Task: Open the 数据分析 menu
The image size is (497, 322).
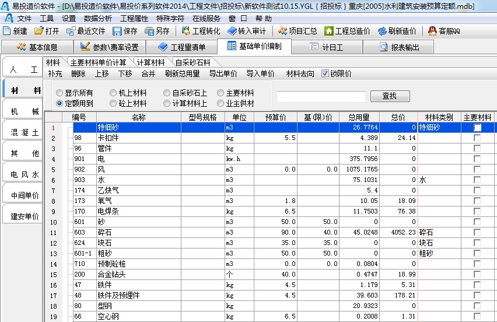Action: pyautogui.click(x=98, y=18)
